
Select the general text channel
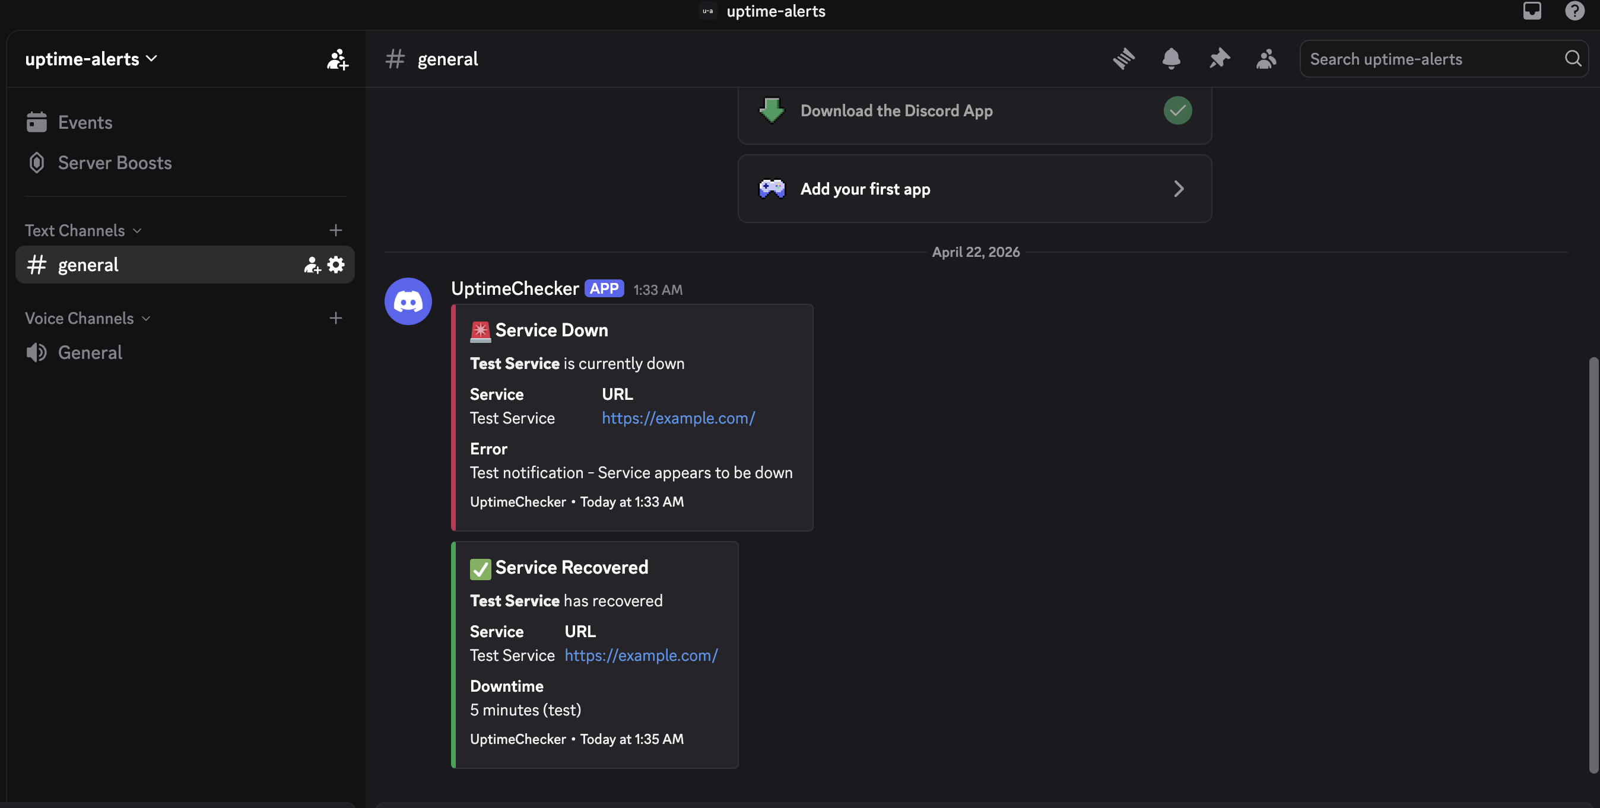click(185, 265)
